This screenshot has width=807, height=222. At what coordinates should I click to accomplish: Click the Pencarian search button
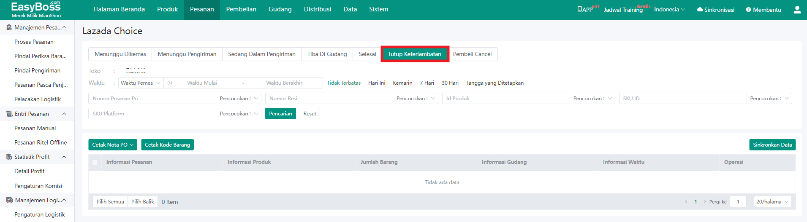pyautogui.click(x=280, y=114)
